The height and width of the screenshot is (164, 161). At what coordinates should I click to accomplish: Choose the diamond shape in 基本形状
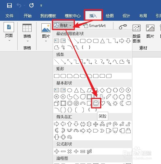pos(102,90)
